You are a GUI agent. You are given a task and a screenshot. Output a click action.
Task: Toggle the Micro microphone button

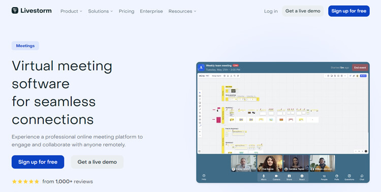[264, 177]
